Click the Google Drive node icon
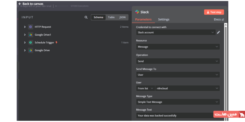Image resolution: width=245 pixels, height=122 pixels. (x=31, y=50)
